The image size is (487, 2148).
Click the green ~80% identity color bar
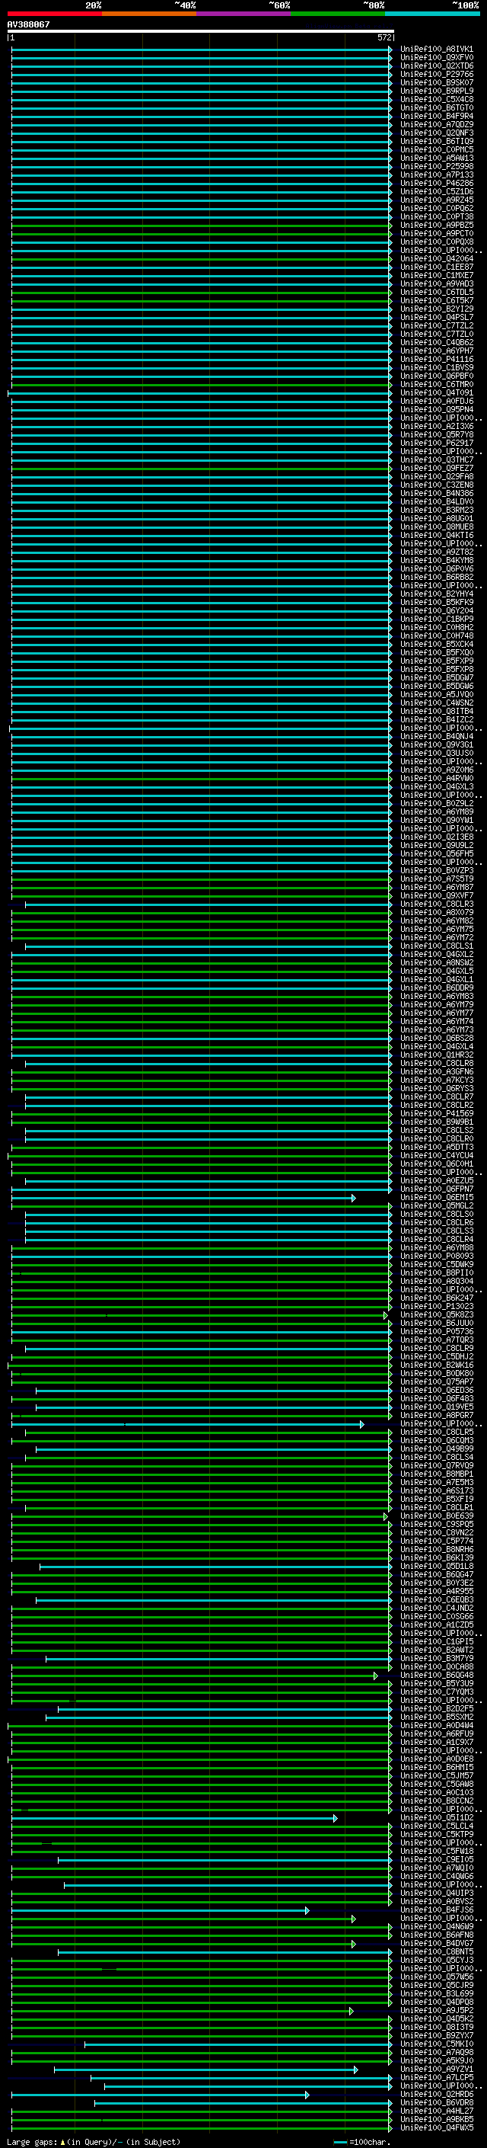click(337, 14)
